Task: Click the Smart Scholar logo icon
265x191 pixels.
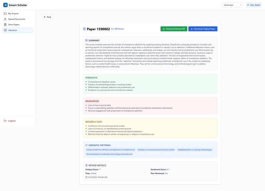Action: (x=5, y=5)
